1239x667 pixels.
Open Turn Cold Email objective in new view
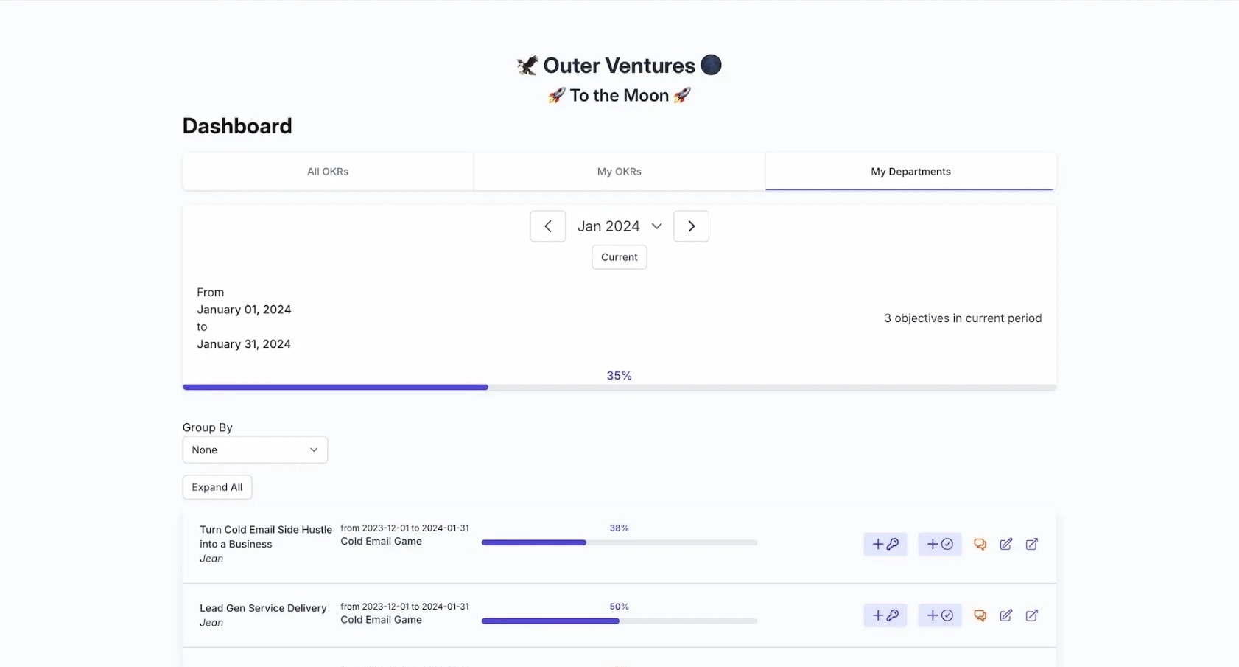tap(1031, 544)
